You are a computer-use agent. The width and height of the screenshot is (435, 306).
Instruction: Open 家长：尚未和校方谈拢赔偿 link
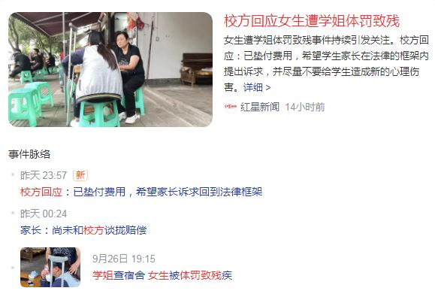point(83,230)
